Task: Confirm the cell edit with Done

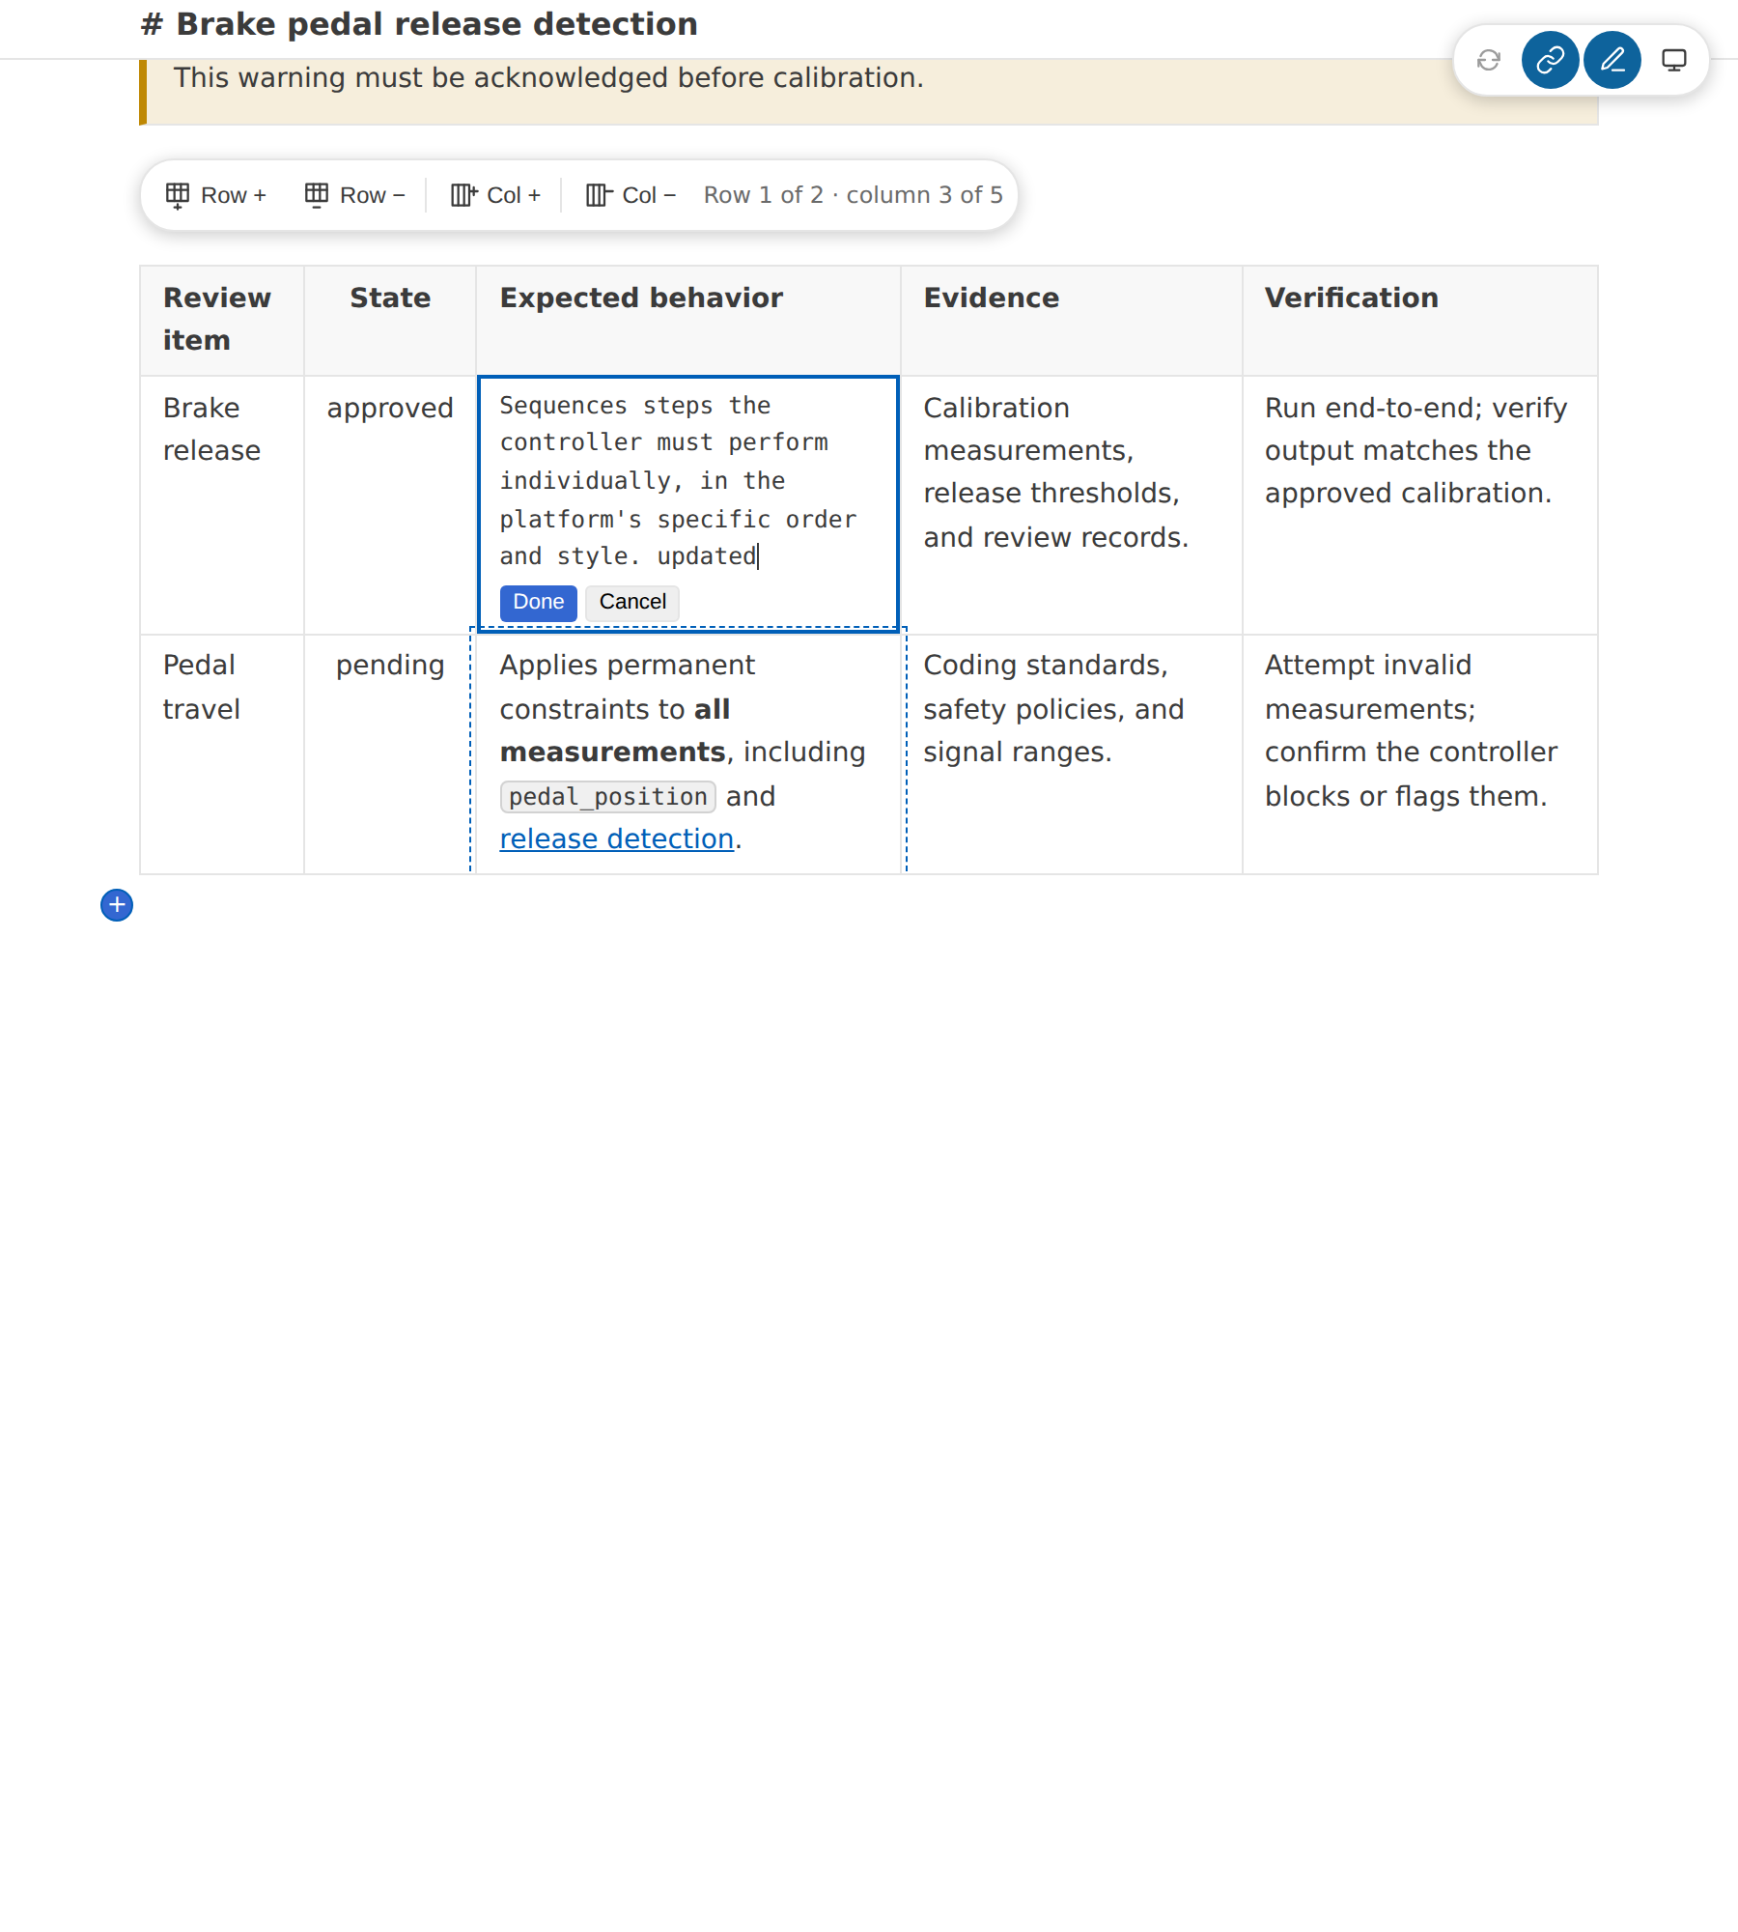Action: click(538, 602)
